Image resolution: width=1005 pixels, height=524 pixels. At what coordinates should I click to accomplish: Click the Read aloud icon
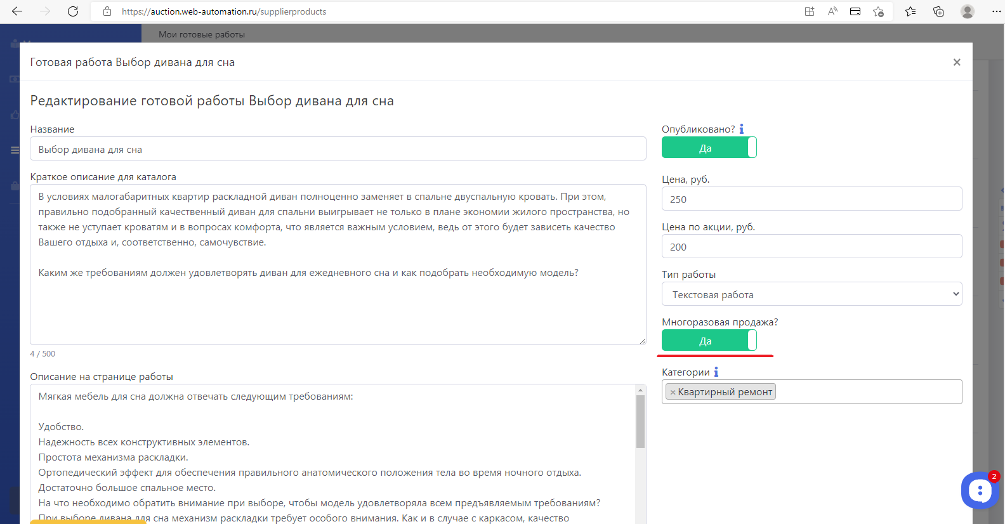[x=832, y=11]
